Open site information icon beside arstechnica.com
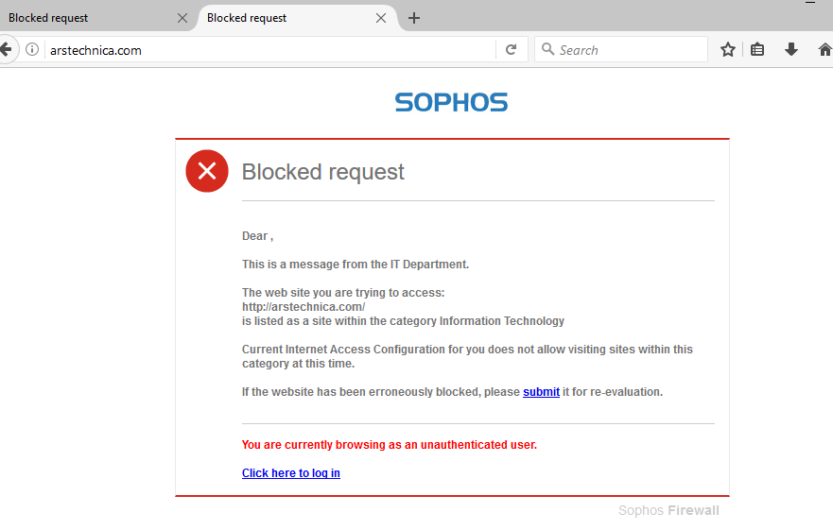Image resolution: width=833 pixels, height=530 pixels. point(32,50)
